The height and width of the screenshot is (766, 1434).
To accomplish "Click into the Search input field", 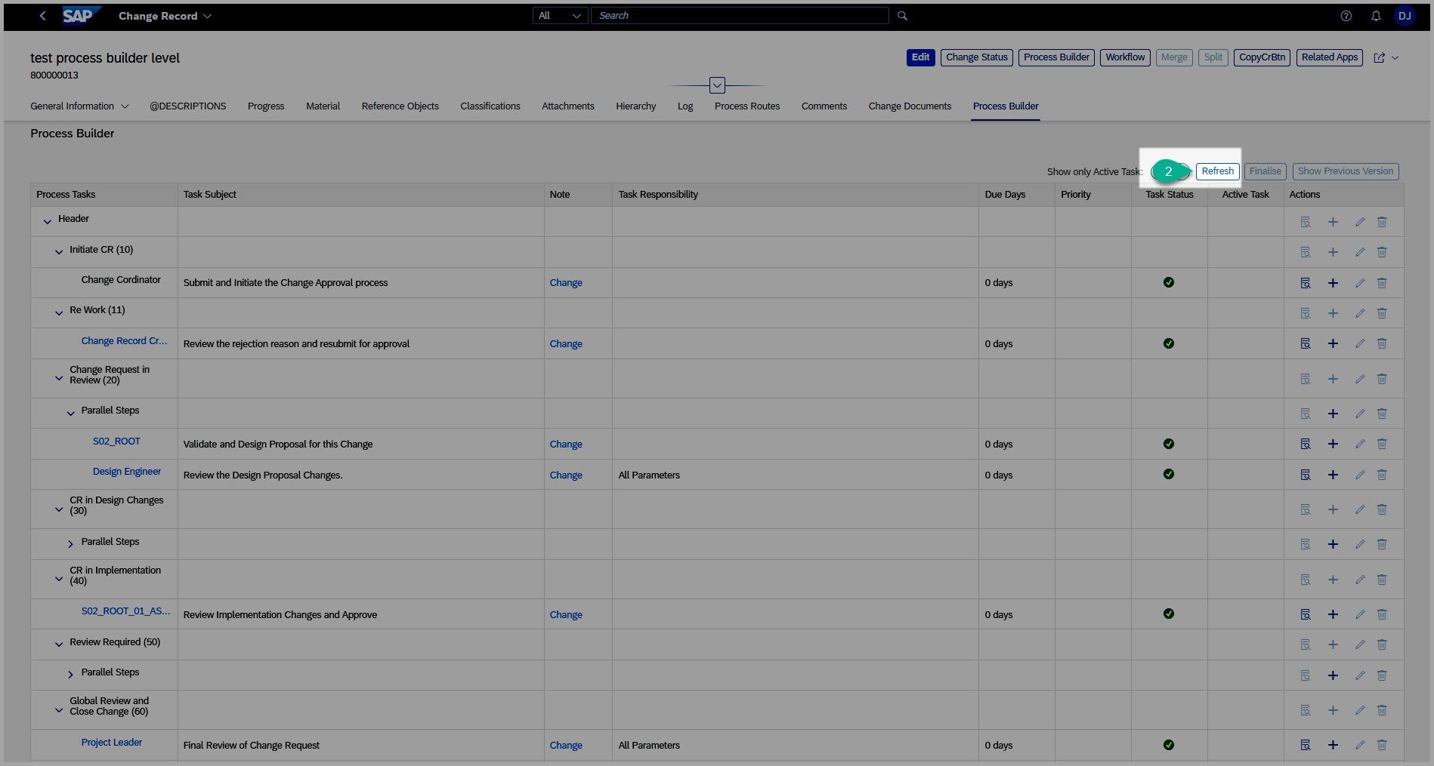I will pos(739,16).
